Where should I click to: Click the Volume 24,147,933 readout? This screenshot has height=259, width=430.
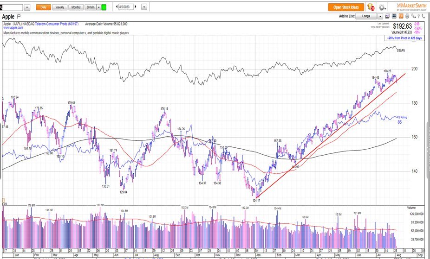(x=402, y=32)
